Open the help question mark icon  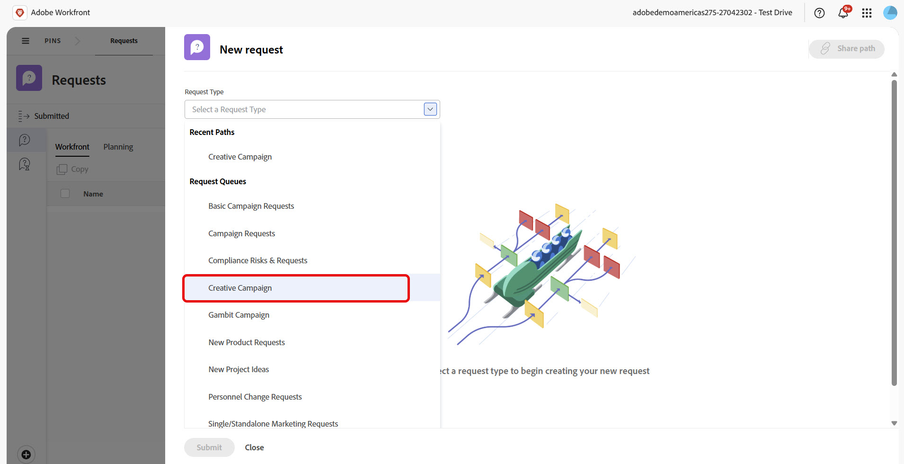coord(819,13)
